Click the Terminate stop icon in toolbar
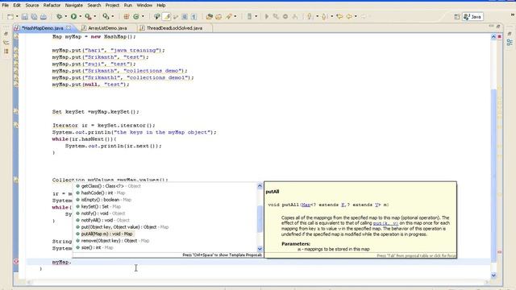This screenshot has width=516, height=290. click(285, 16)
